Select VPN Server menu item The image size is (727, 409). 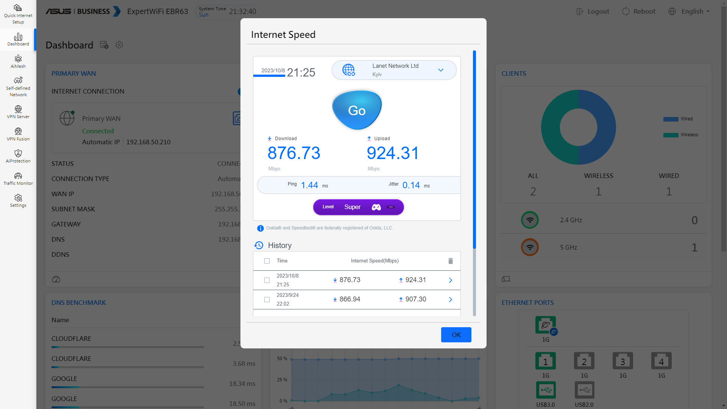[18, 112]
